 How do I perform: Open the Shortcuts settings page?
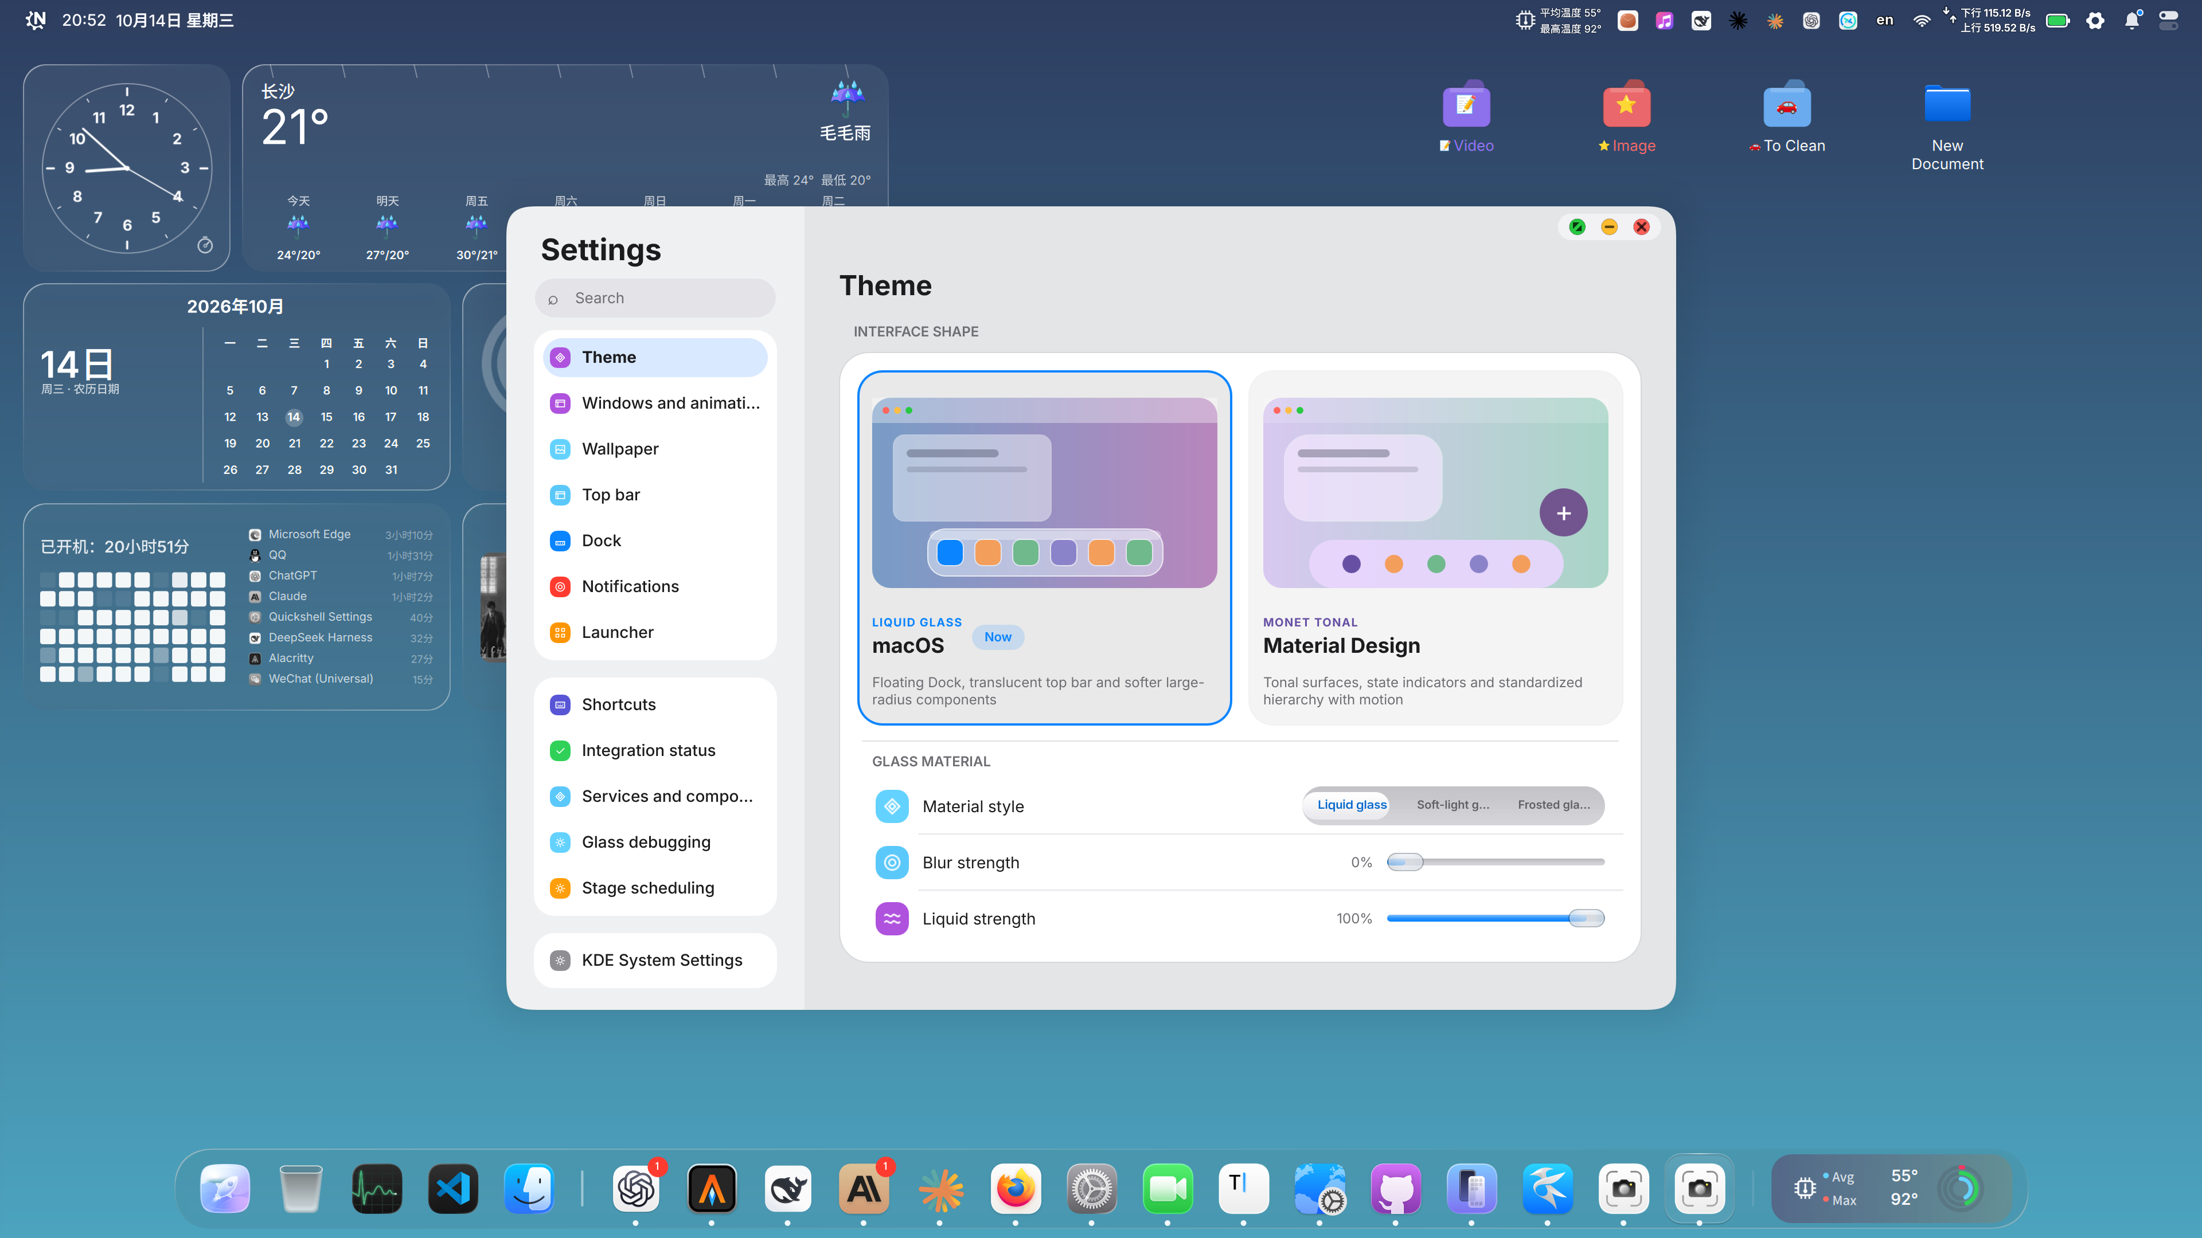(655, 705)
